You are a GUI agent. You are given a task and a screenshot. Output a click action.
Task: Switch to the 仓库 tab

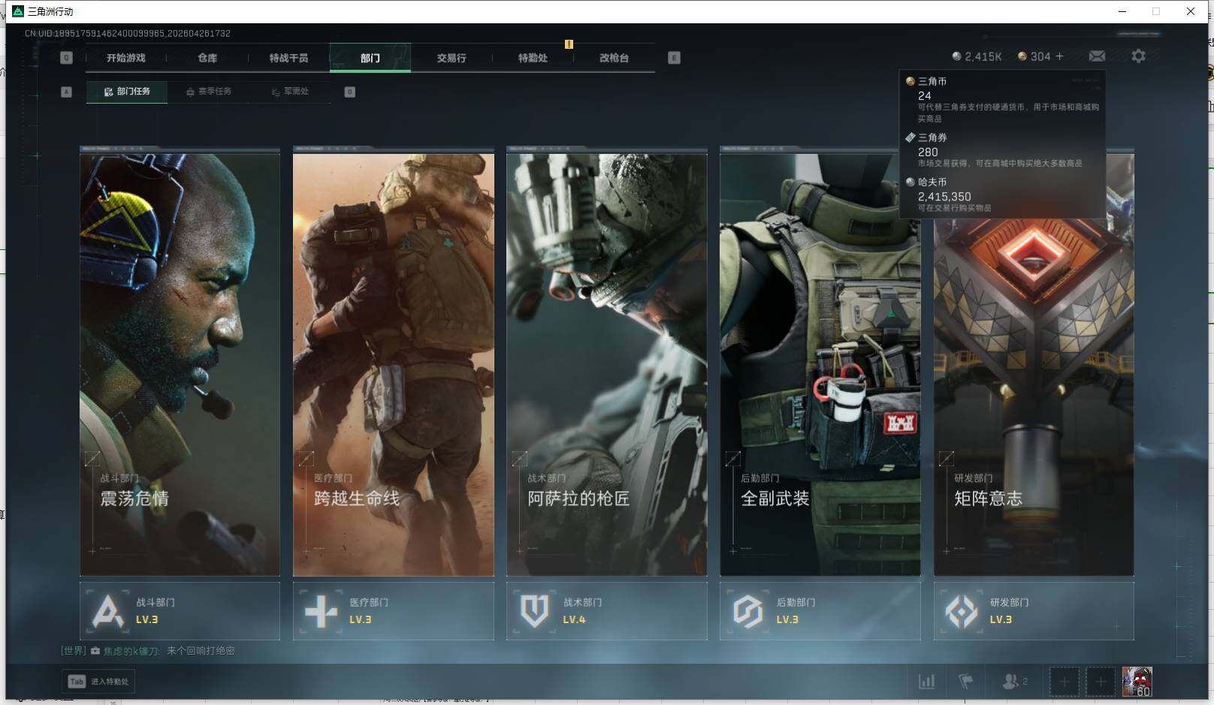pyautogui.click(x=207, y=58)
